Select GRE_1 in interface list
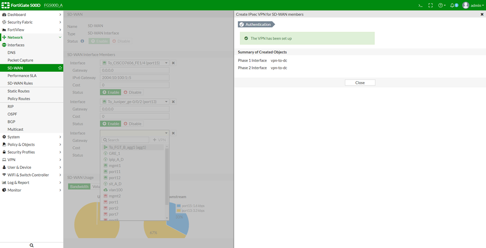The image size is (486, 248). 133,154
